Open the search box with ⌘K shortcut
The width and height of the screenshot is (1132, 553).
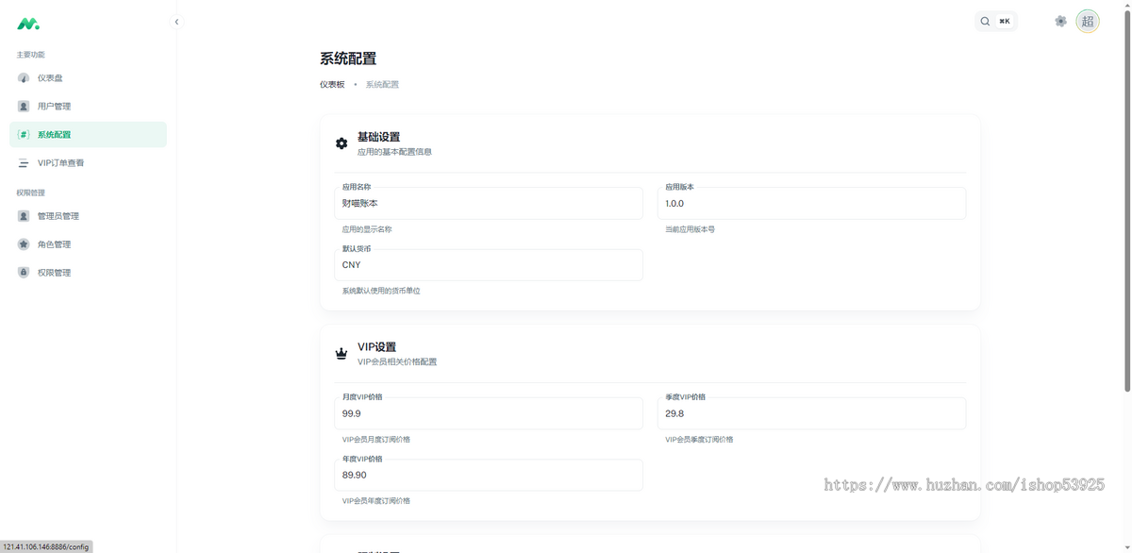coord(995,20)
